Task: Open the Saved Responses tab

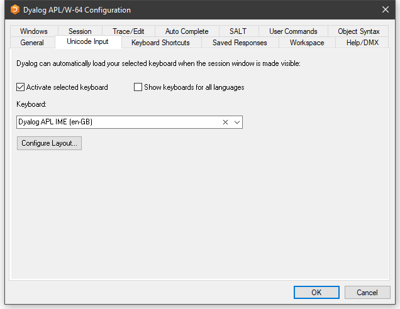Action: pos(240,43)
